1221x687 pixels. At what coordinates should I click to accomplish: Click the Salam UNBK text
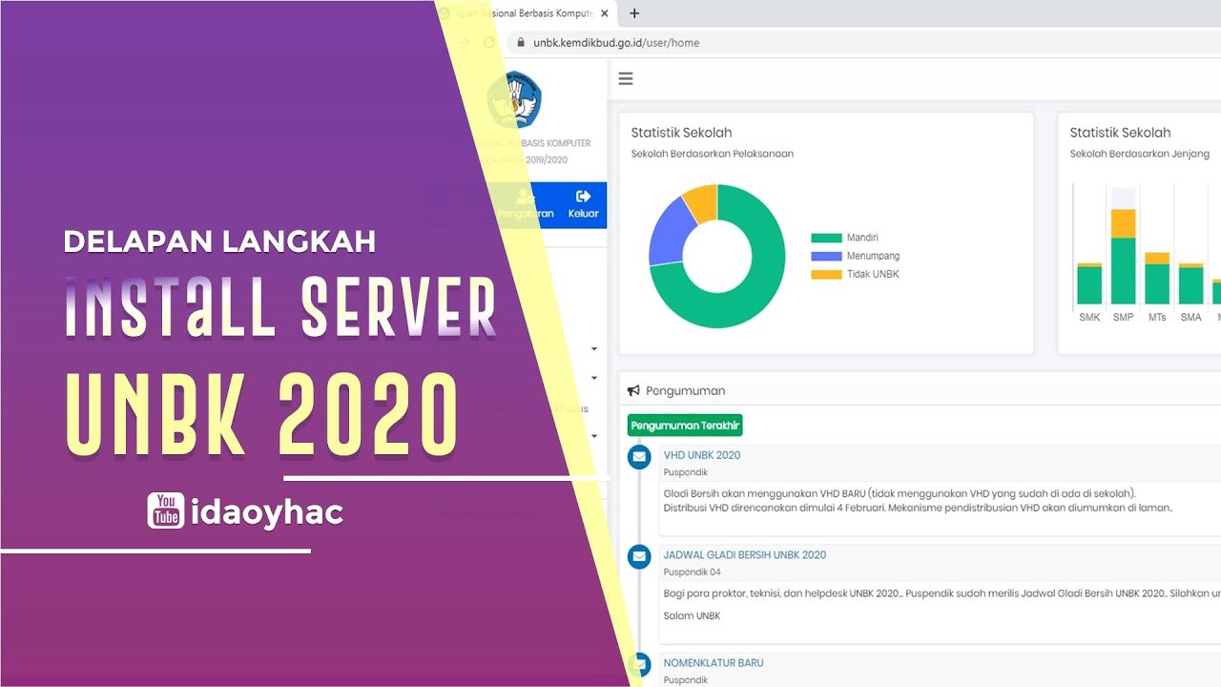(692, 616)
